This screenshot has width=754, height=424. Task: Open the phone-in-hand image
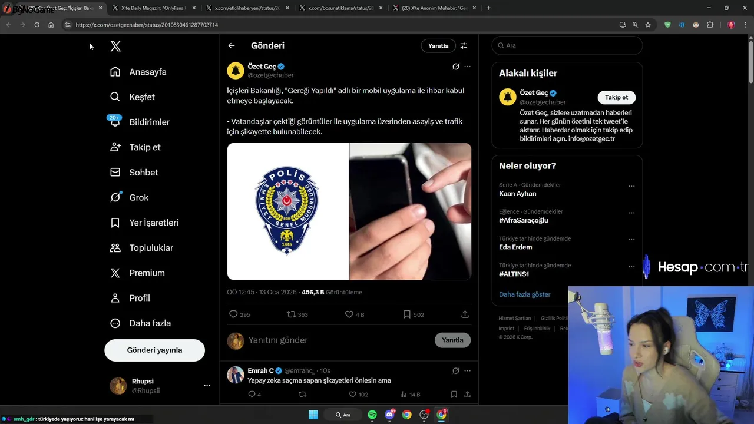(x=410, y=211)
